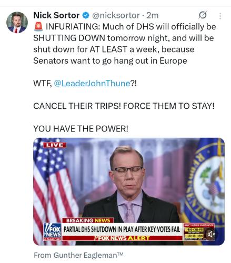
Task: Open the @LeaderJohnThune mention
Action: 92,83
